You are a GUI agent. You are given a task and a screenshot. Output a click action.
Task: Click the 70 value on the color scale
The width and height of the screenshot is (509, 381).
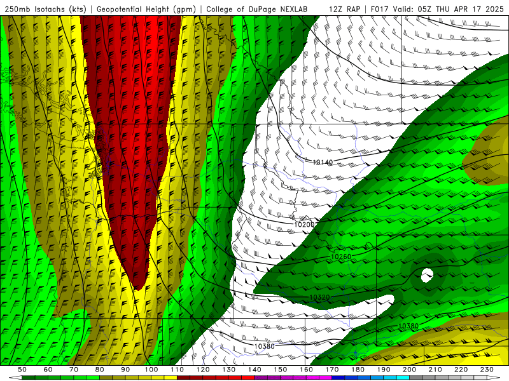pos(74,370)
